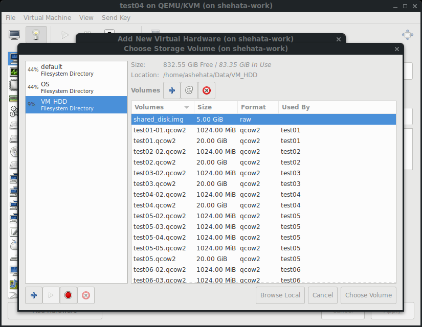Add a new storage pool
422x327 pixels.
[x=34, y=295]
